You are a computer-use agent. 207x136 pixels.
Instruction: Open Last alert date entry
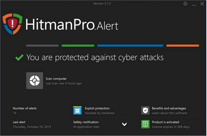pos(32,127)
